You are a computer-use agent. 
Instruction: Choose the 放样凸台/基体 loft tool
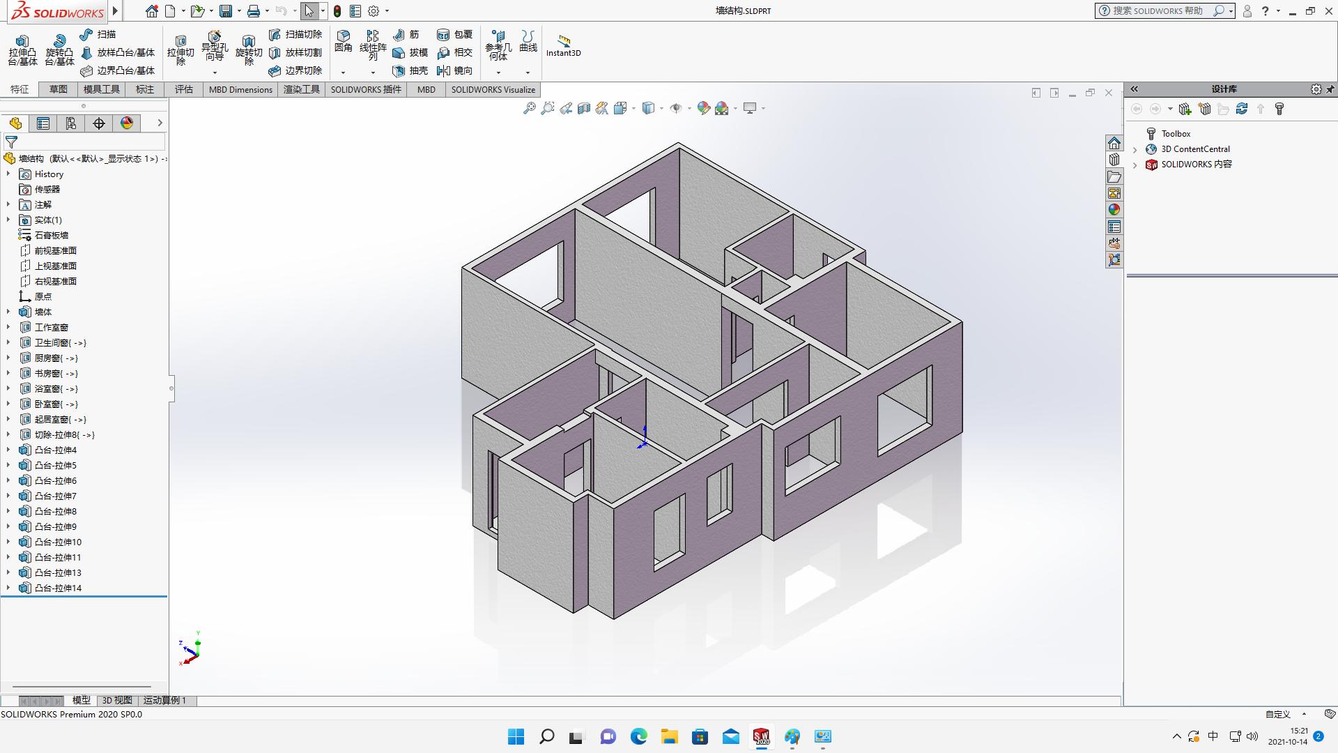(x=117, y=52)
